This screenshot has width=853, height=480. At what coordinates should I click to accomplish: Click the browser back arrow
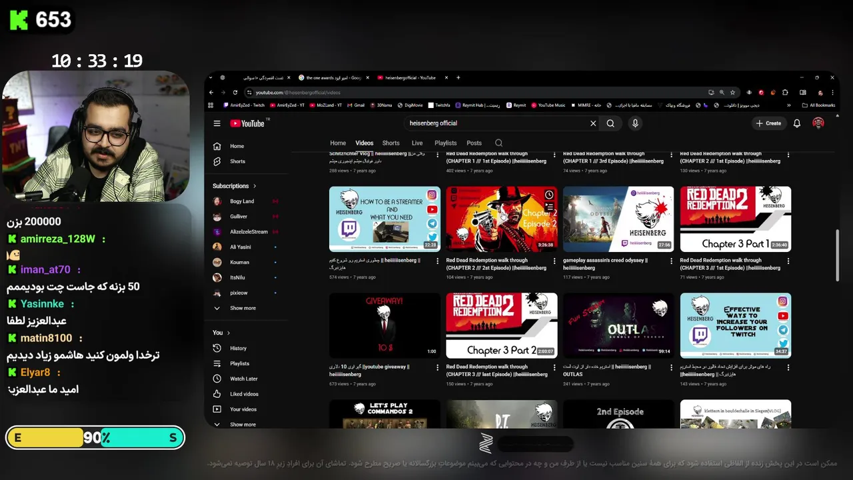click(x=211, y=93)
